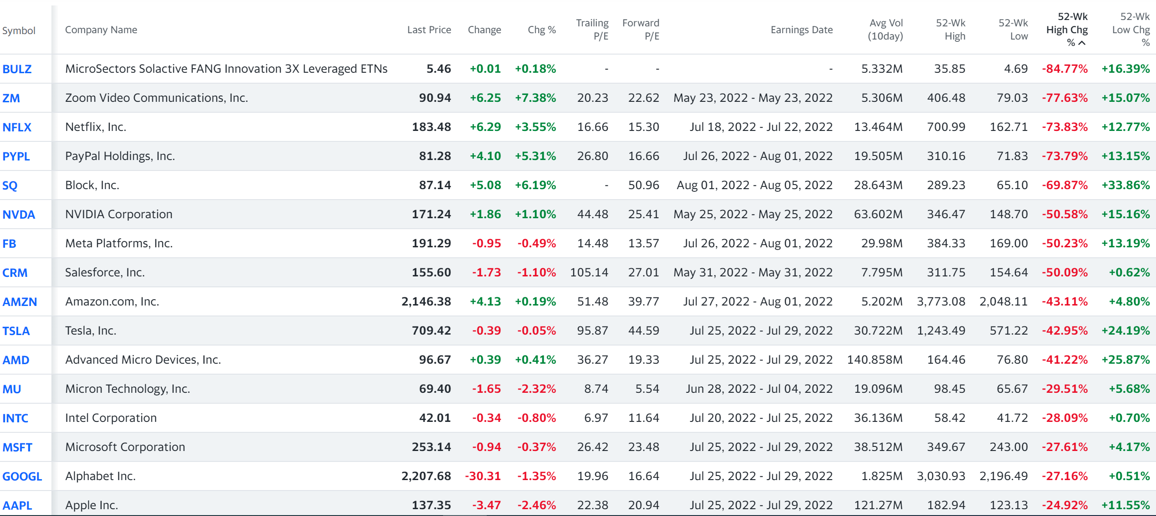The image size is (1156, 516).
Task: Open the MU symbol link
Action: [12, 389]
